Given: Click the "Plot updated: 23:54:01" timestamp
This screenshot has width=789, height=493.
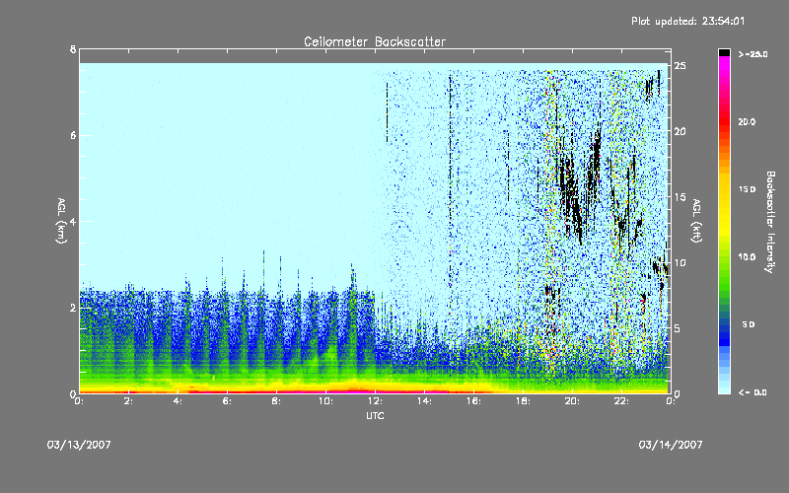Looking at the screenshot, I should click(x=687, y=21).
